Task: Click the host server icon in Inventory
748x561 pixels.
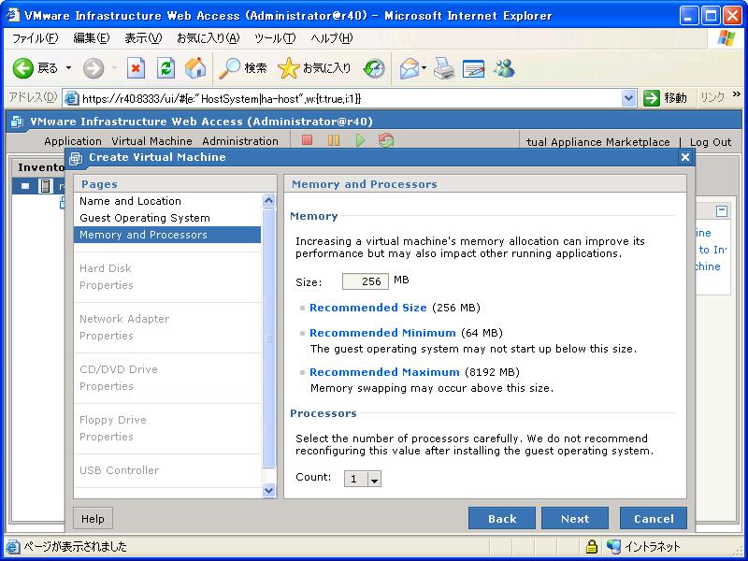Action: point(45,186)
